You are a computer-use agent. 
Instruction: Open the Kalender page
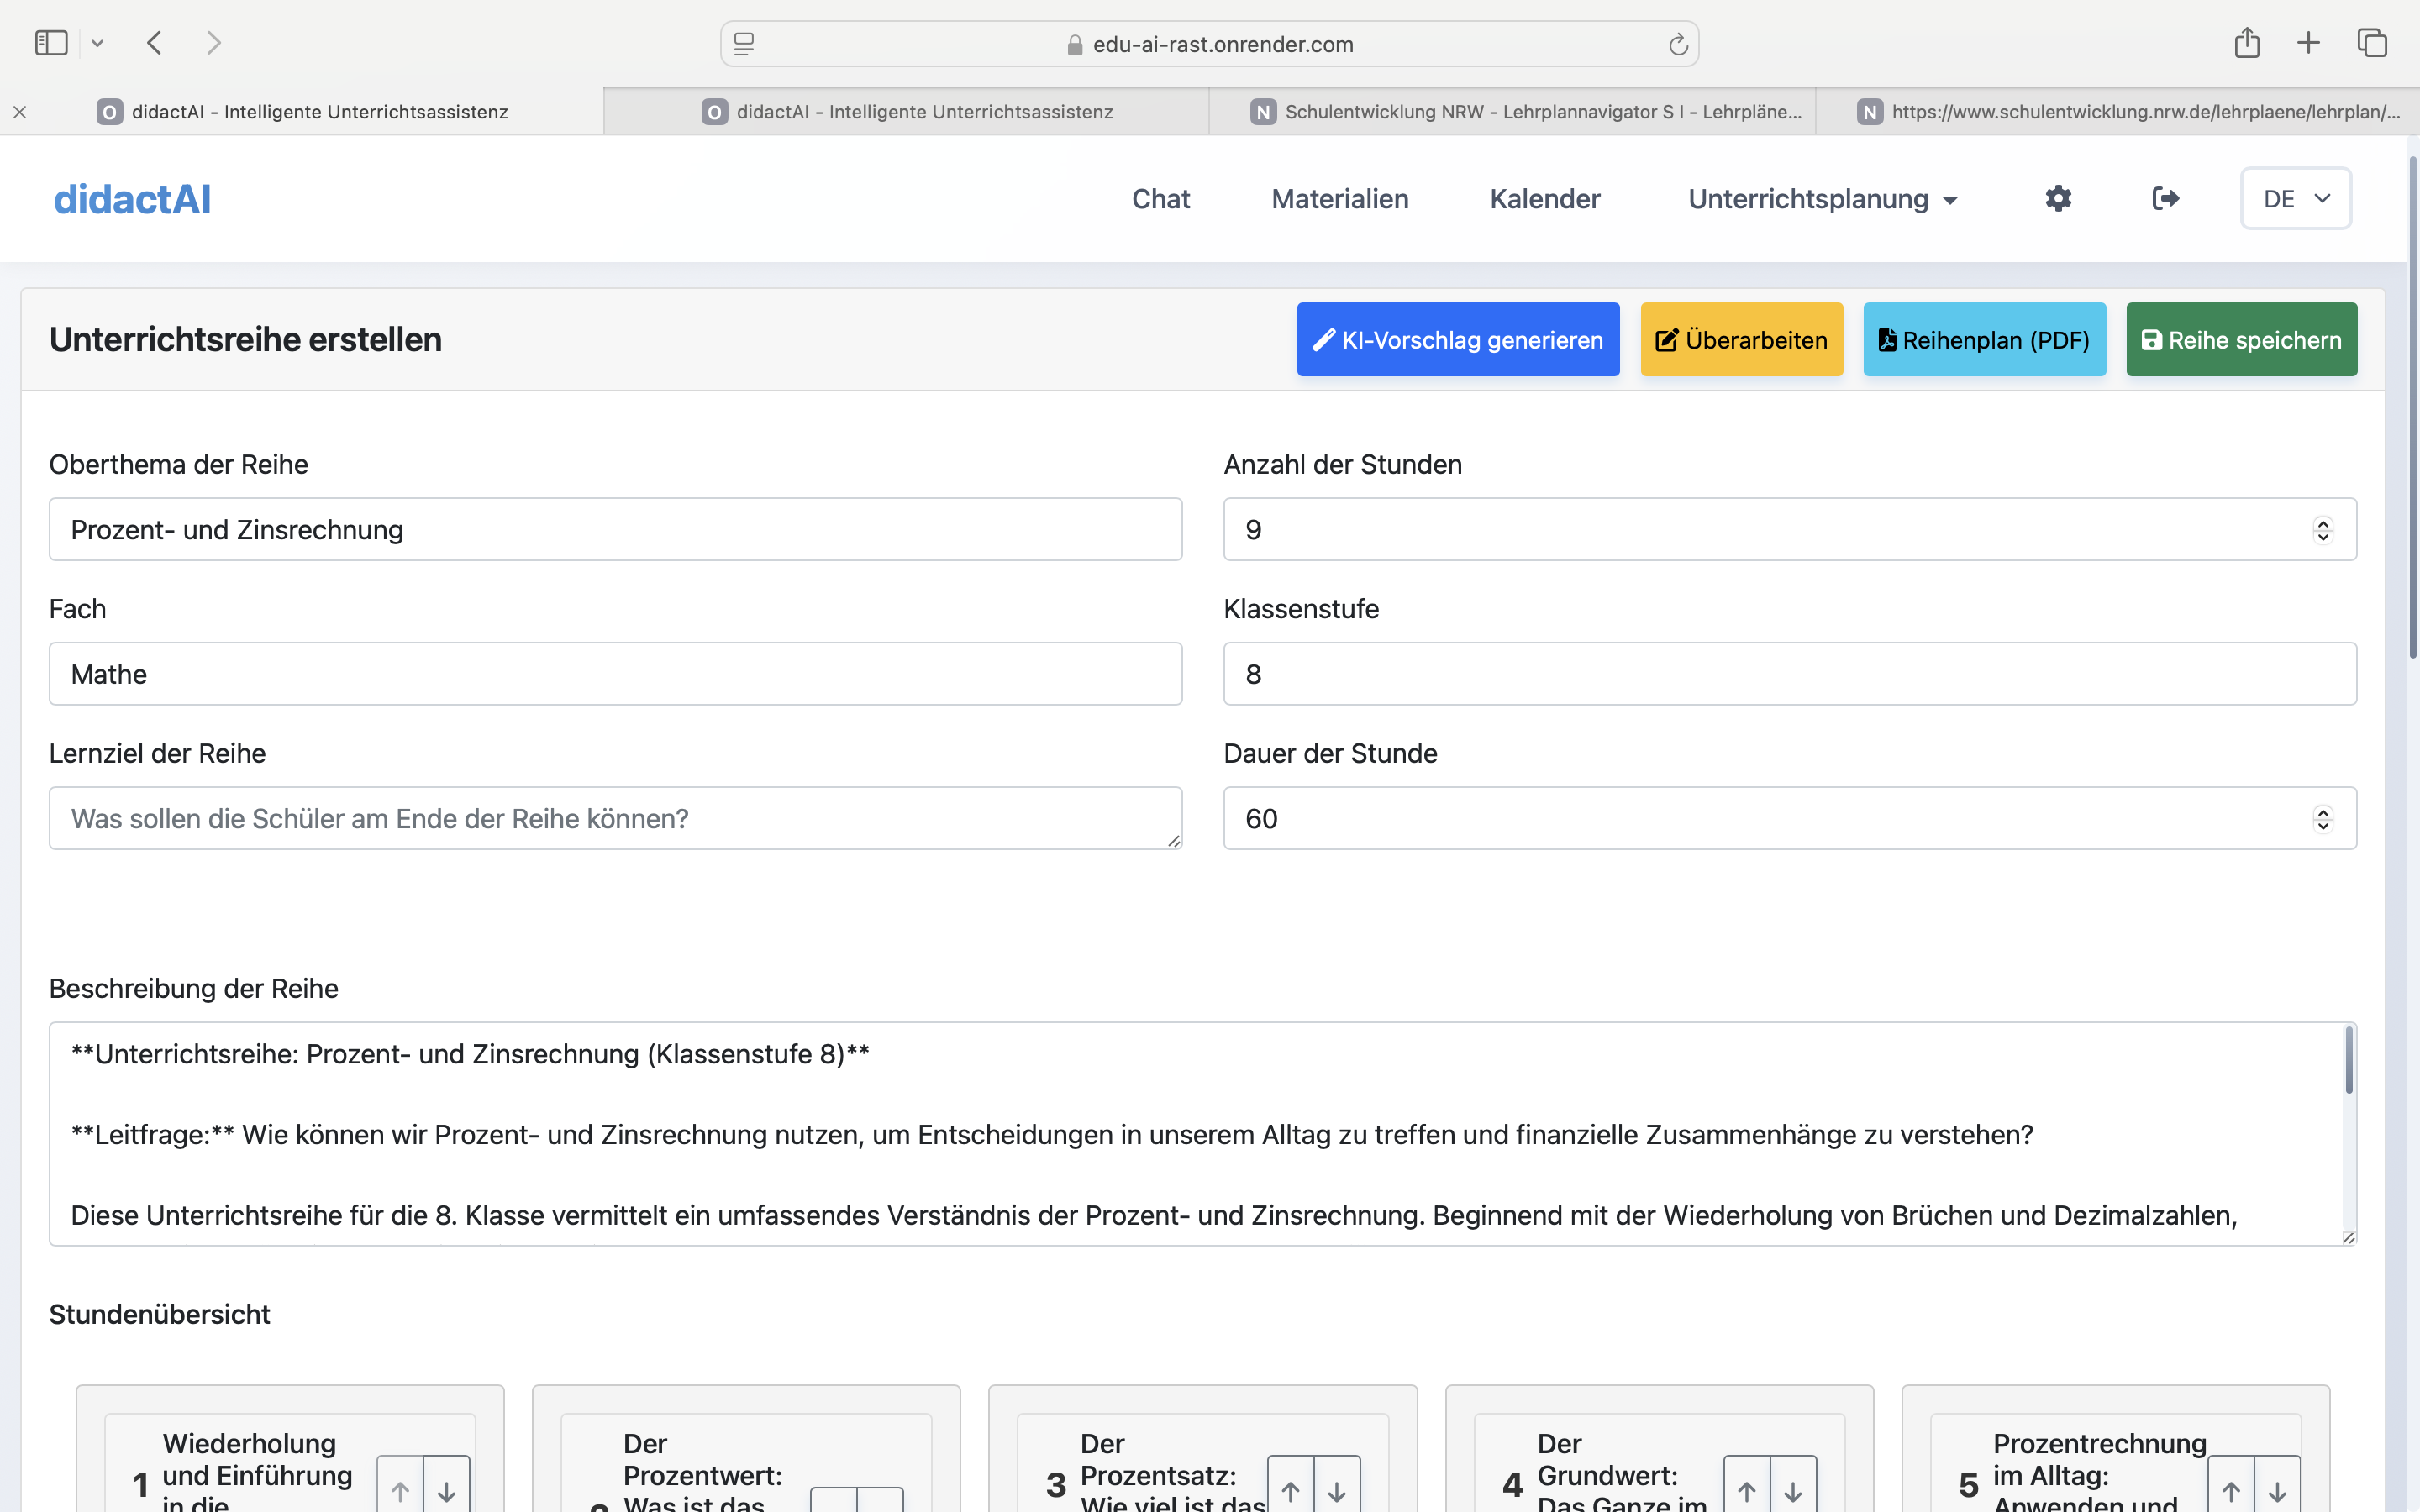[x=1545, y=199]
